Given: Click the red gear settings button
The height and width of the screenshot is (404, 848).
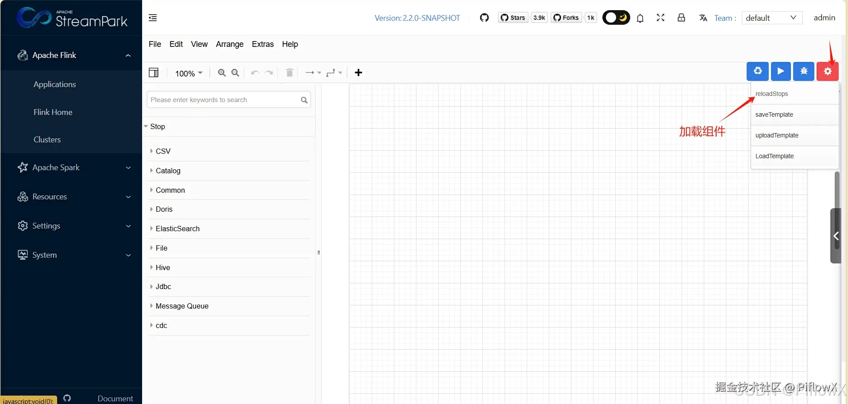Looking at the screenshot, I should (828, 71).
